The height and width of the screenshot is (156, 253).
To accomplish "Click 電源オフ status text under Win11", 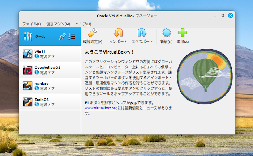I will tap(47, 56).
